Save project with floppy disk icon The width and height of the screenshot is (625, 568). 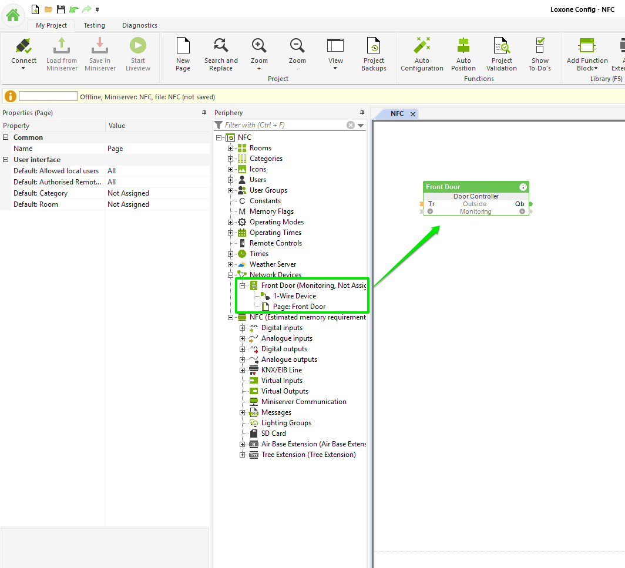point(61,9)
